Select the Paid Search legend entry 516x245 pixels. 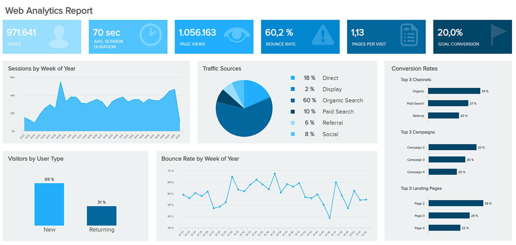pyautogui.click(x=338, y=112)
